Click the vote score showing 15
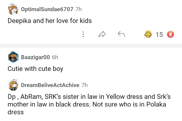The height and width of the screenshot is (121, 182). (159, 34)
